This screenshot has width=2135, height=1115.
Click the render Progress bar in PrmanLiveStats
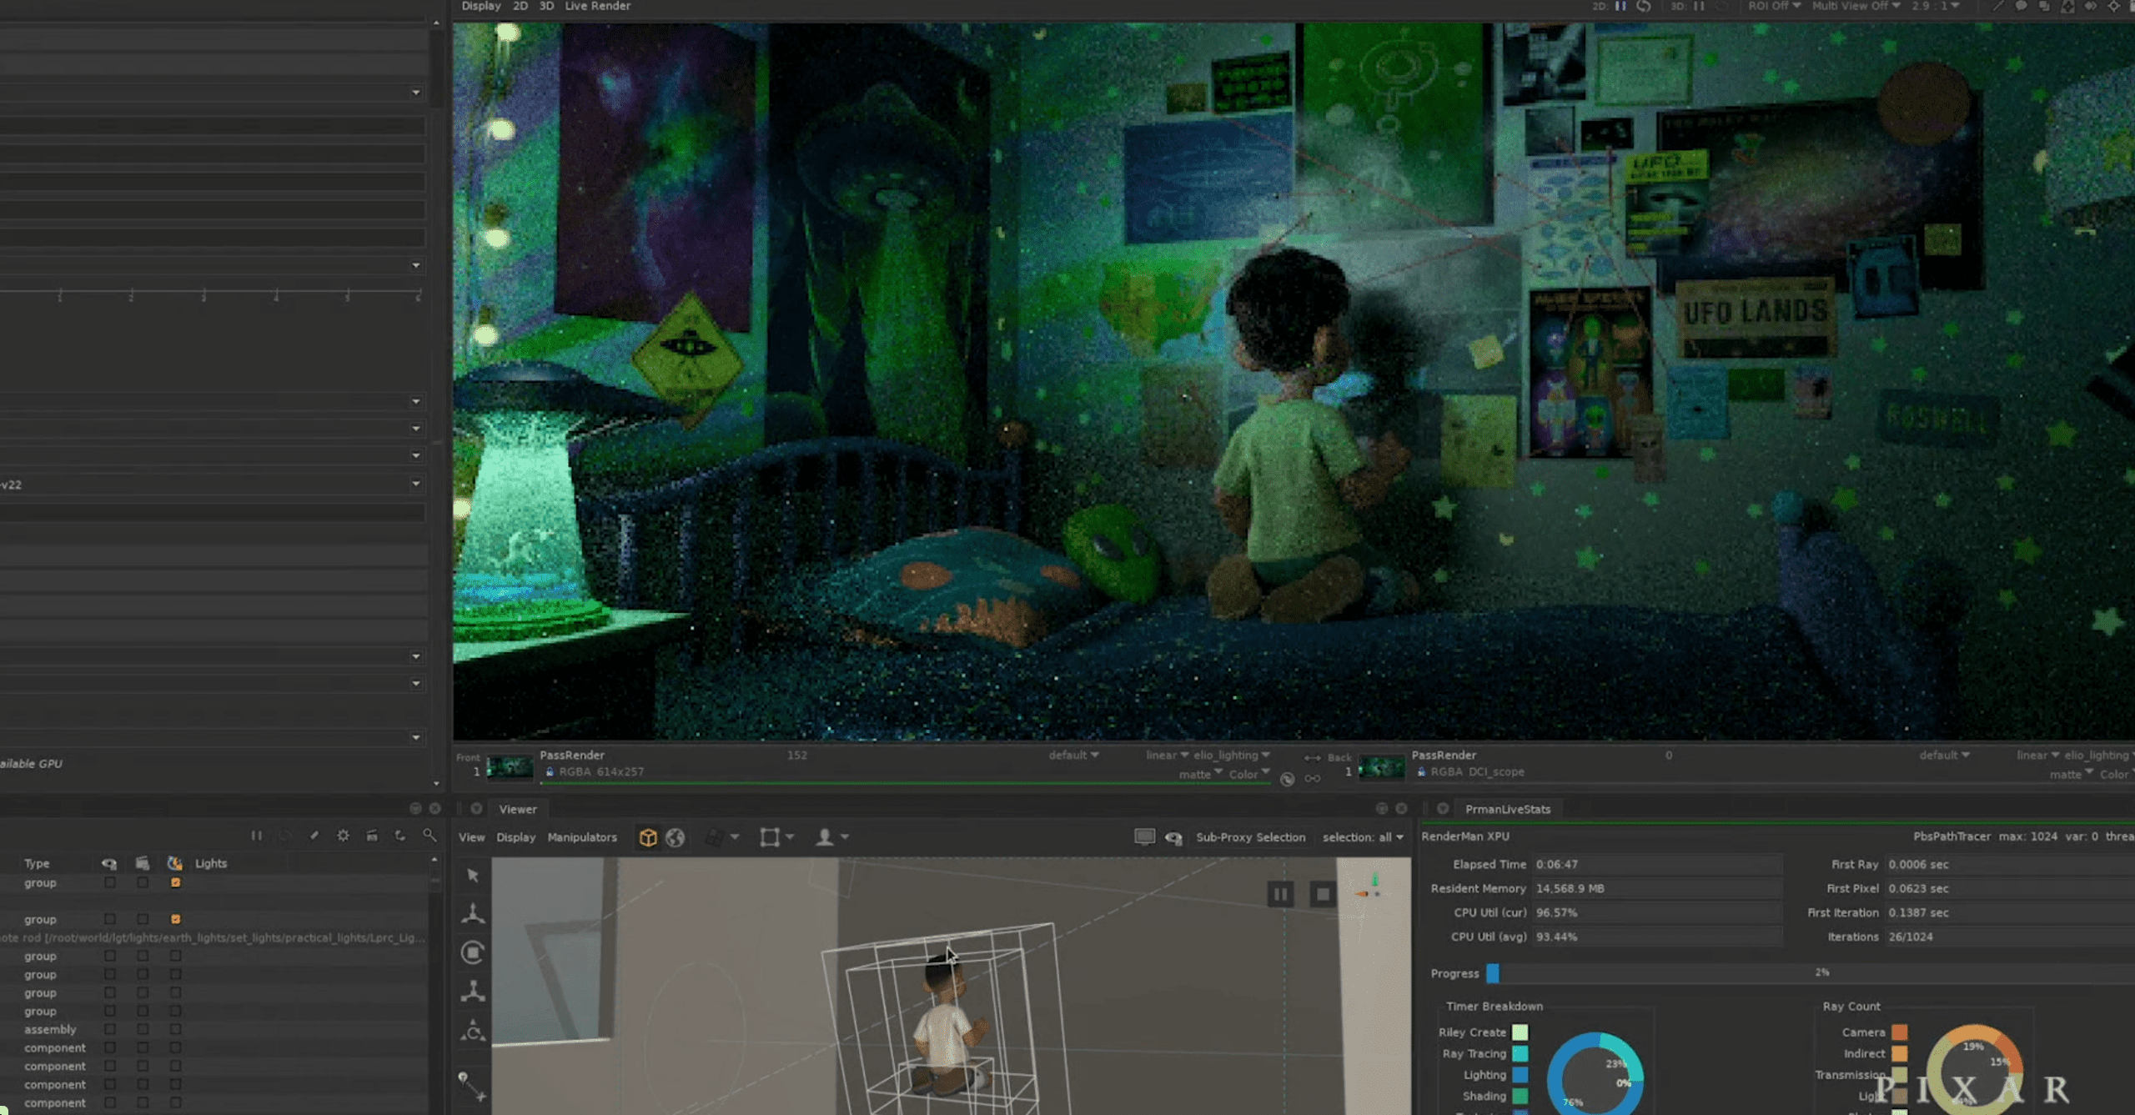(x=1660, y=973)
